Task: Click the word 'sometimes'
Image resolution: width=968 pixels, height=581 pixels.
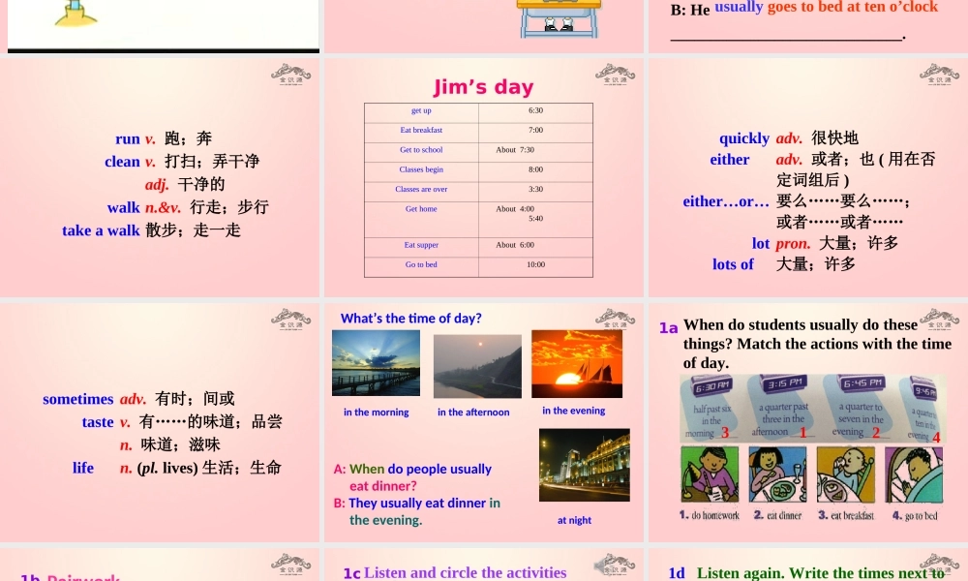Action: tap(77, 399)
